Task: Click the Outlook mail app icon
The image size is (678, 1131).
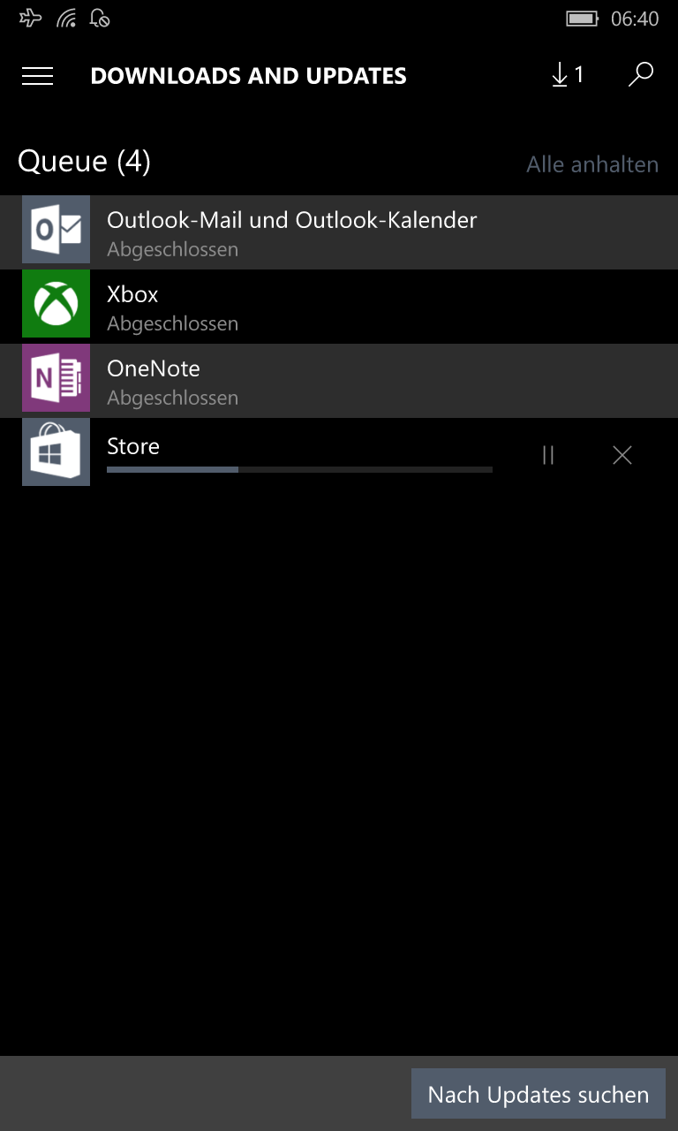Action: [x=56, y=230]
